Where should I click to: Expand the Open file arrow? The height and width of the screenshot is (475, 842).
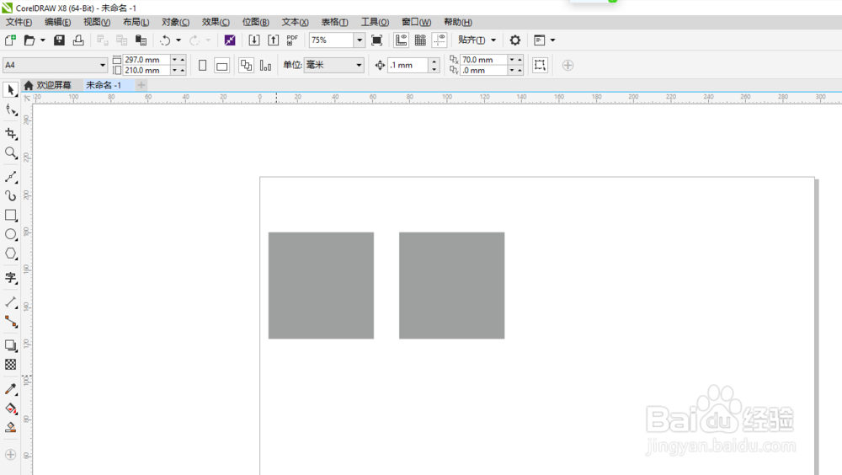pyautogui.click(x=42, y=40)
